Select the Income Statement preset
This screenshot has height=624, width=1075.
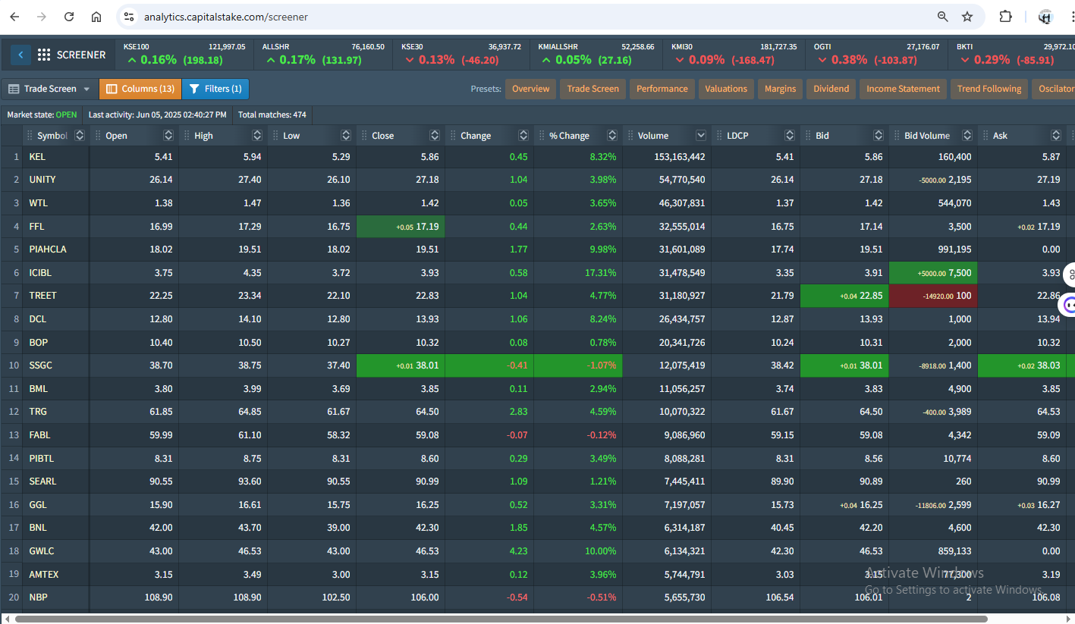[903, 89]
